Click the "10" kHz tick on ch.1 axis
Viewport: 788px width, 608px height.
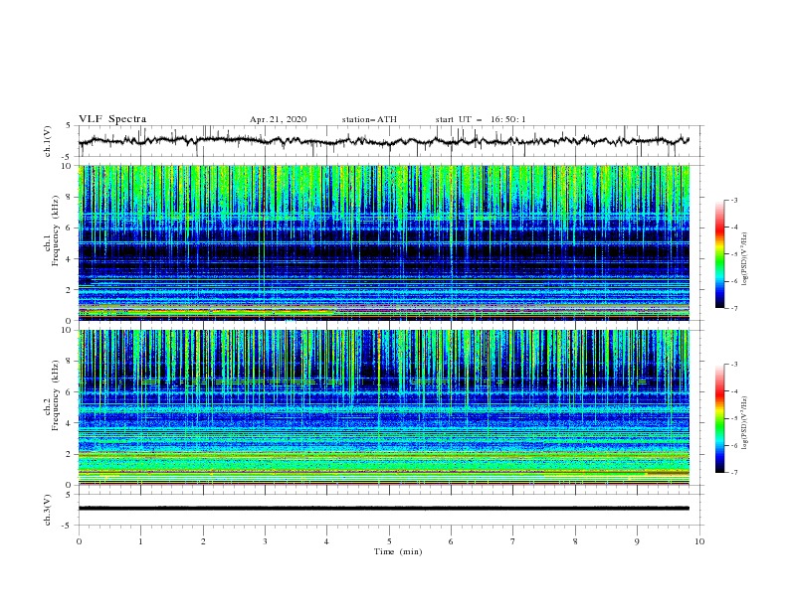[x=69, y=166]
